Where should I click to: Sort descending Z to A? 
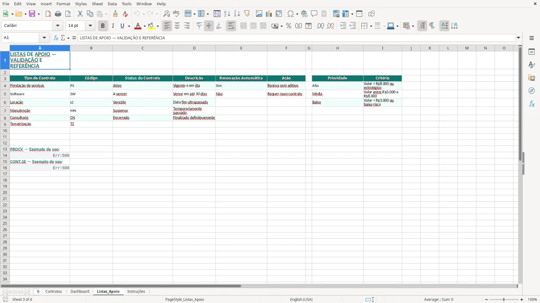click(237, 14)
